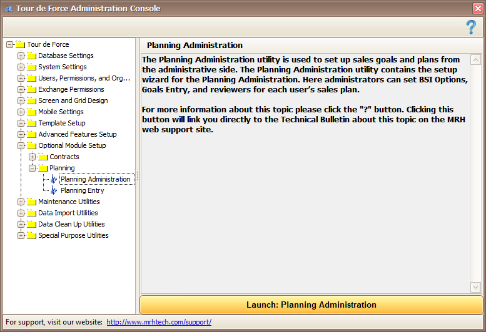Launch Planning Administration with the orange button
This screenshot has height=332, width=486.
point(311,305)
